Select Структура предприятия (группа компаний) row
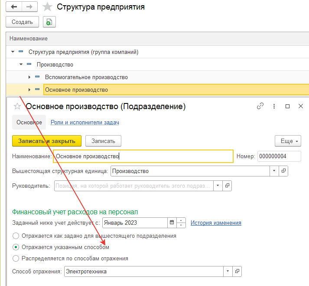309x286 pixels. pos(158,52)
